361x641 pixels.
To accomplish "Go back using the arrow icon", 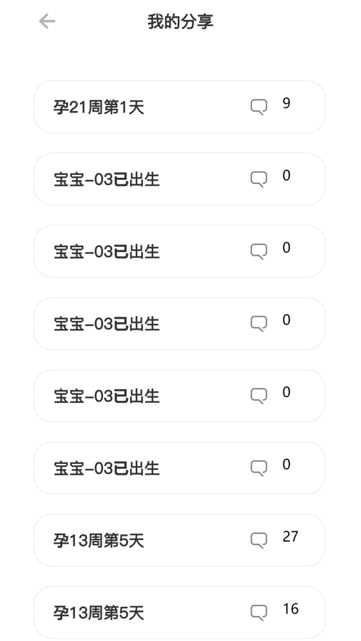I will [x=47, y=21].
